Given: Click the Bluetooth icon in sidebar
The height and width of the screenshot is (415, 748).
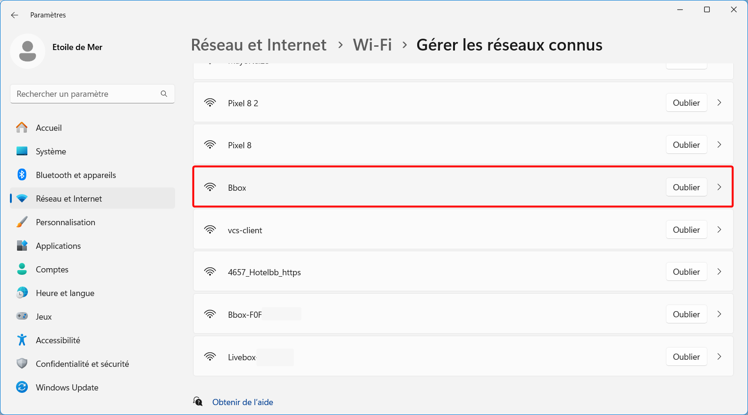Looking at the screenshot, I should 22,175.
